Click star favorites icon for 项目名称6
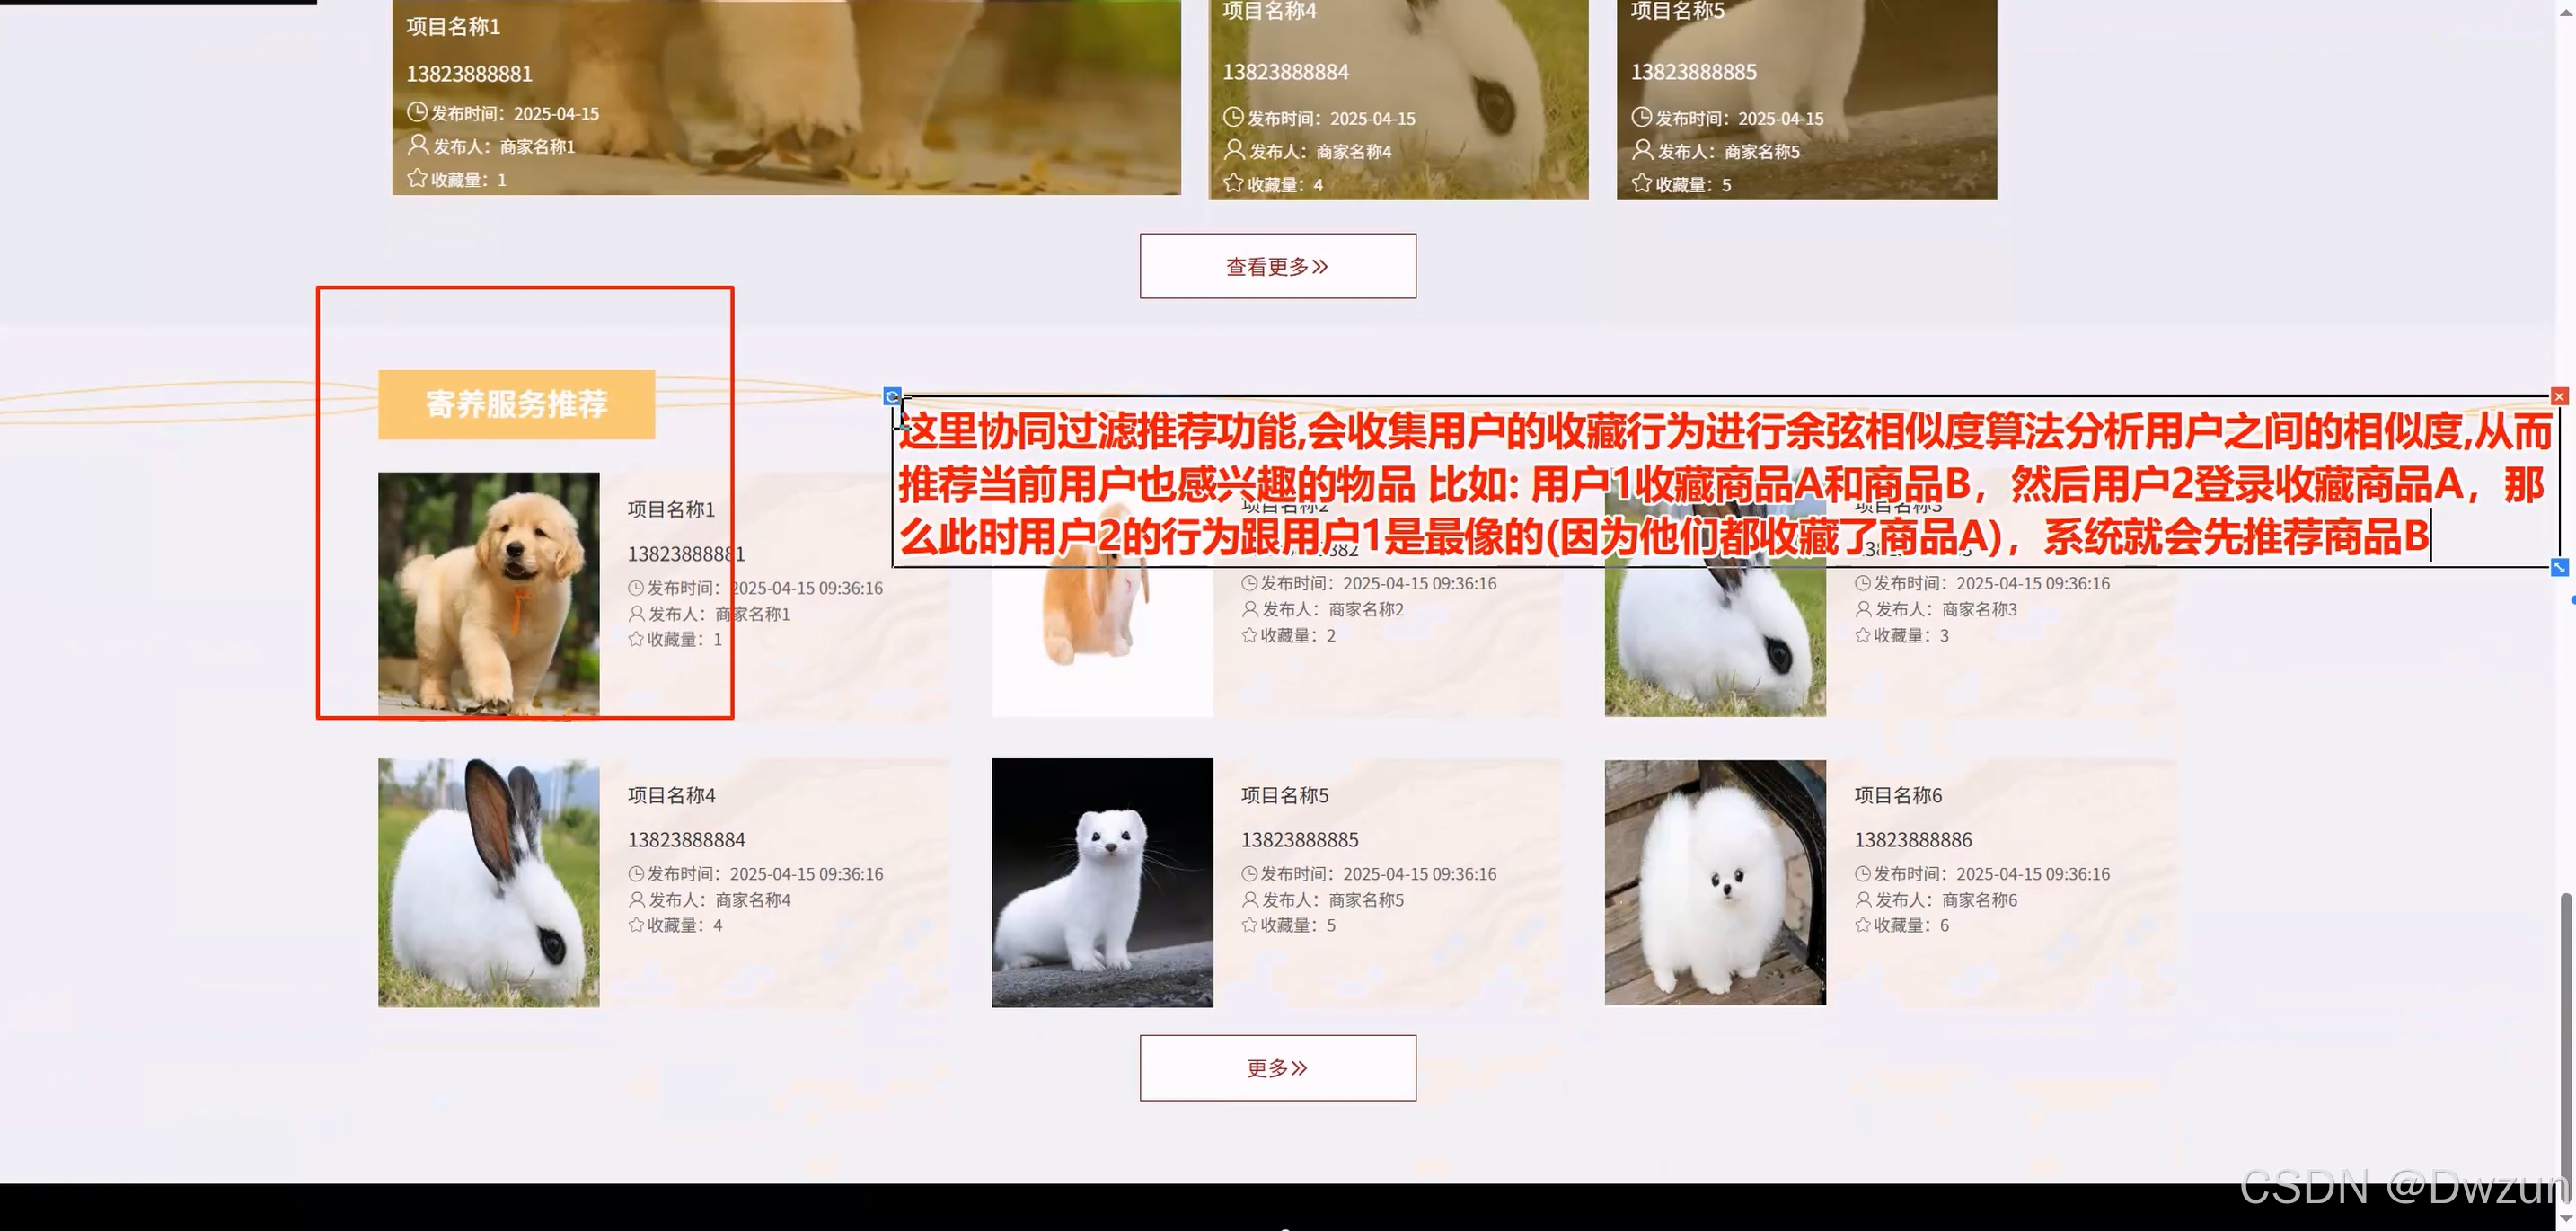This screenshot has width=2576, height=1231. pos(1862,925)
